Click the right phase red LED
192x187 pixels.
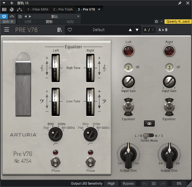(90, 152)
